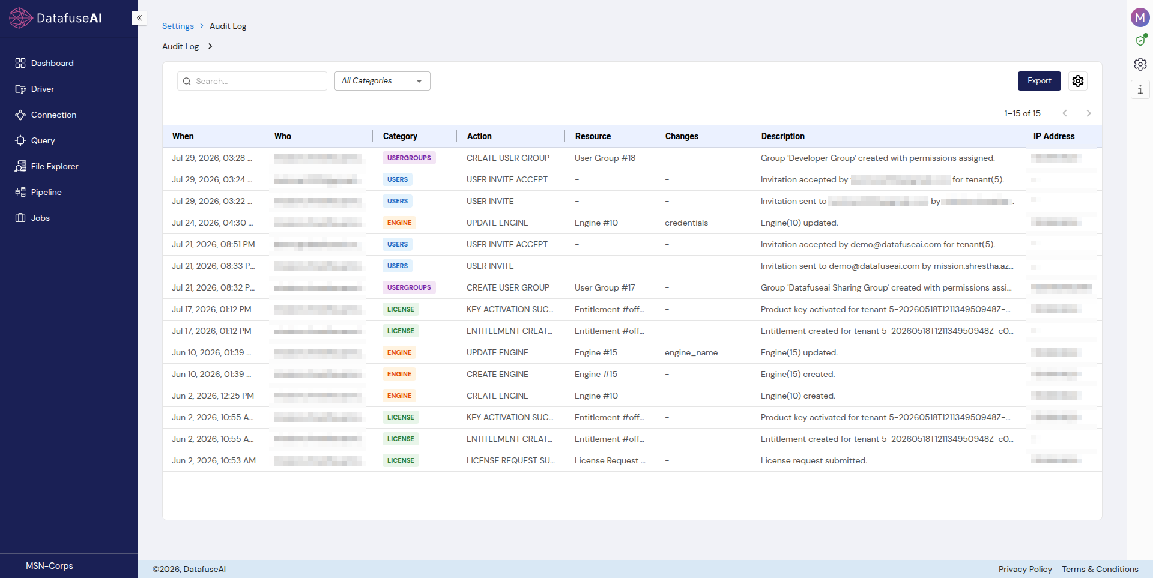
Task: Sort by the Action column header
Action: click(479, 136)
